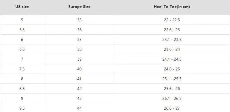Click the 25.6 - 26 measurement cell

point(172,89)
